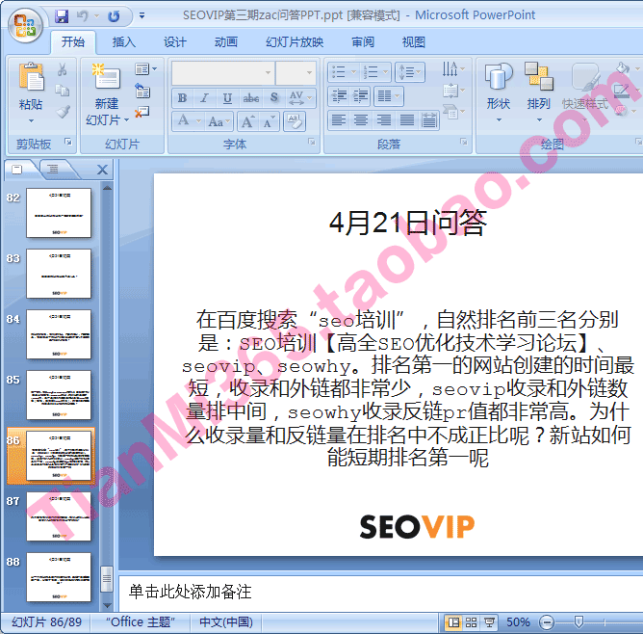Switch to Outline tab in slide pane

point(53,169)
